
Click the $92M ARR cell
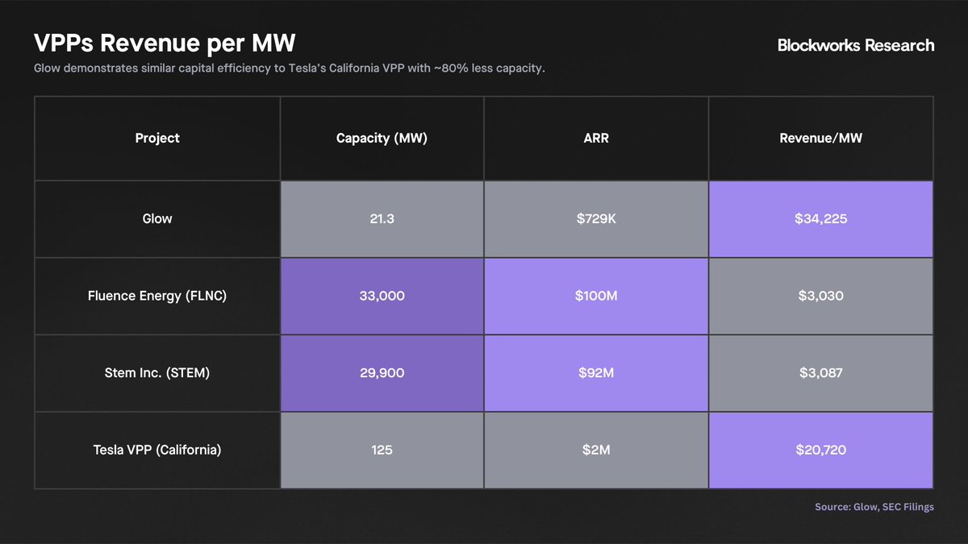coord(596,373)
